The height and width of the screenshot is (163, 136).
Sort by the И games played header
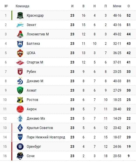72,6
